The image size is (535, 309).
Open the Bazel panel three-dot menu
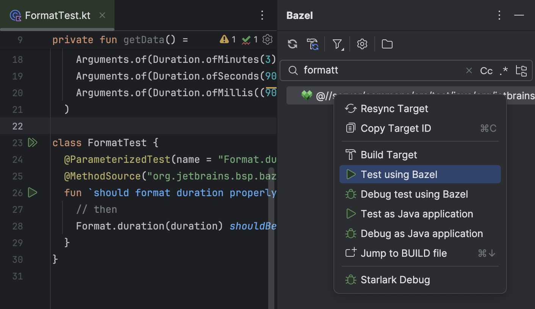pyautogui.click(x=499, y=15)
